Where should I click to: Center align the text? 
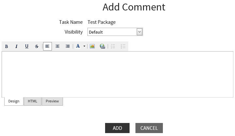tap(57, 46)
